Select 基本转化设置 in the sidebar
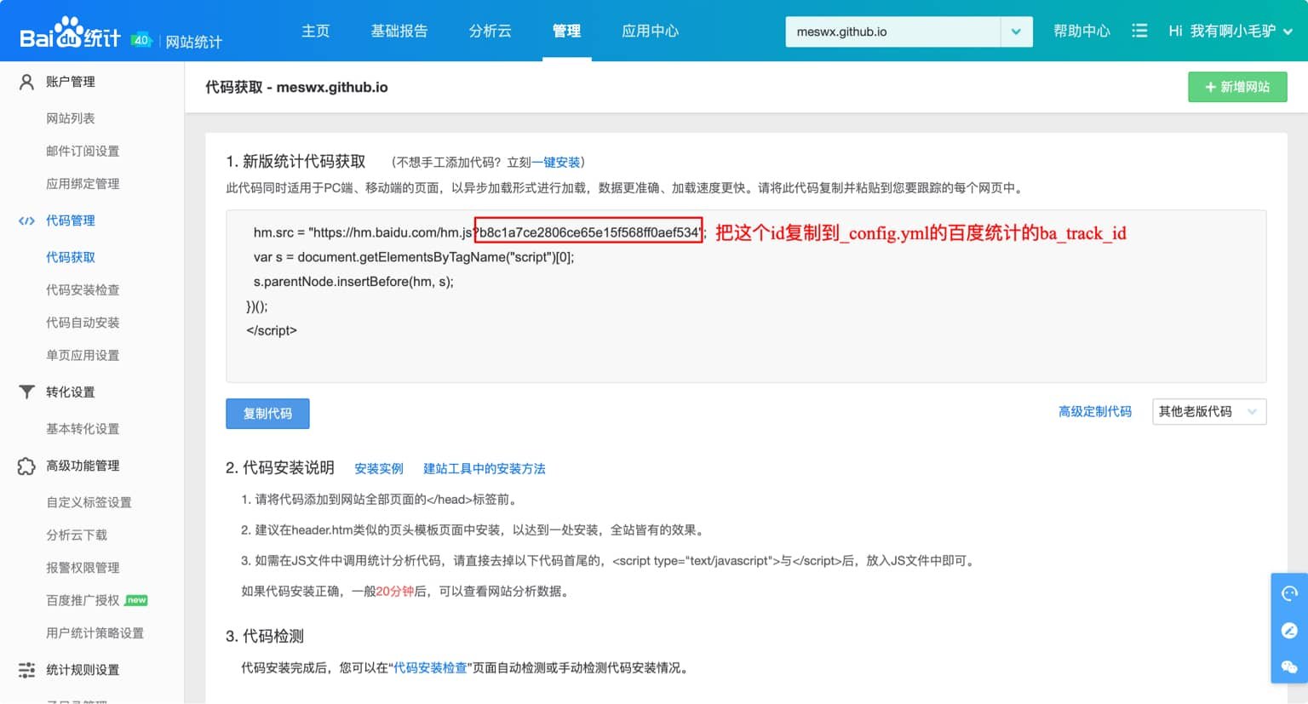 83,429
